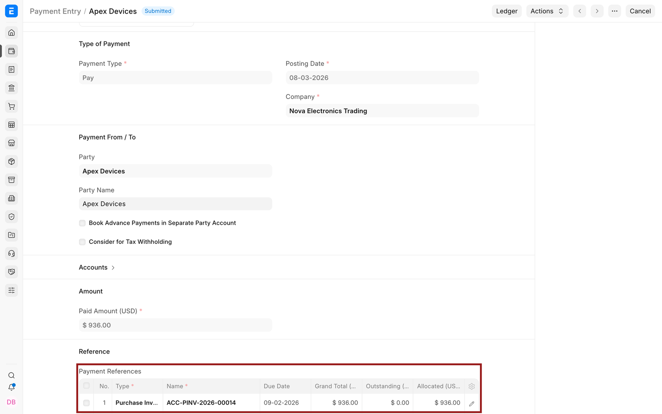The image size is (662, 414).
Task: Click the Name column header
Action: pyautogui.click(x=211, y=386)
